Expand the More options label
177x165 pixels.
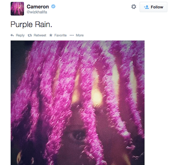[x=80, y=35]
